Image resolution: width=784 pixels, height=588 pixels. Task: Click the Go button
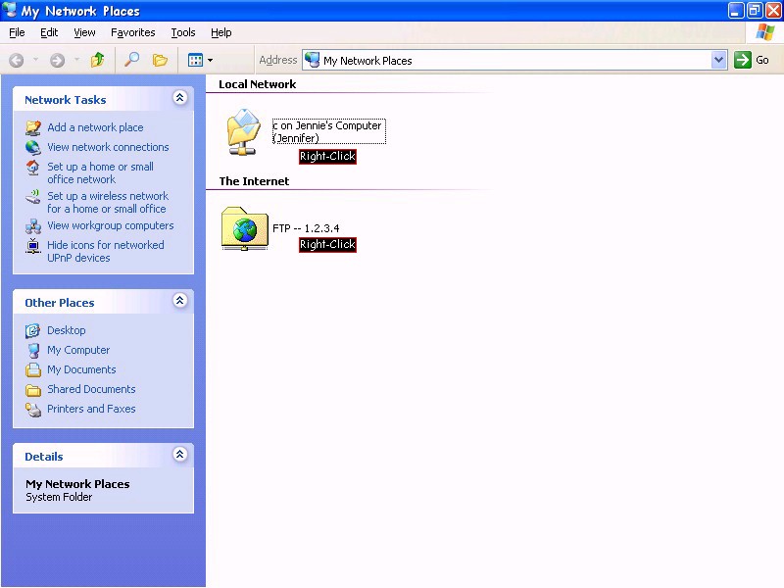tap(752, 60)
